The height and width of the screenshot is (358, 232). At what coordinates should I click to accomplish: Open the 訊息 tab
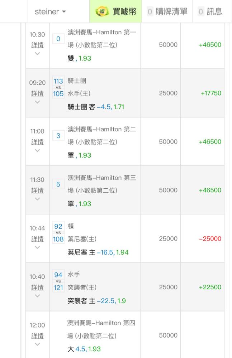pos(210,11)
